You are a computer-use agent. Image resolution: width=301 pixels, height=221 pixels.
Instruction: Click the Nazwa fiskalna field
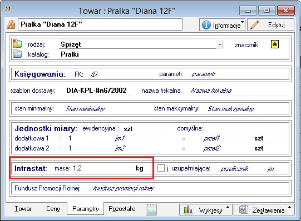(239, 91)
